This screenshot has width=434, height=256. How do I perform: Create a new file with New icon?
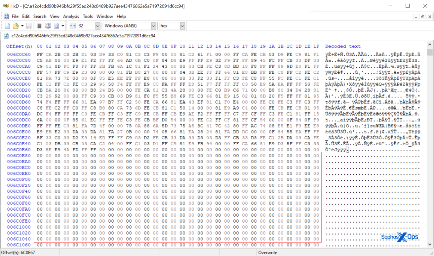pyautogui.click(x=8, y=26)
